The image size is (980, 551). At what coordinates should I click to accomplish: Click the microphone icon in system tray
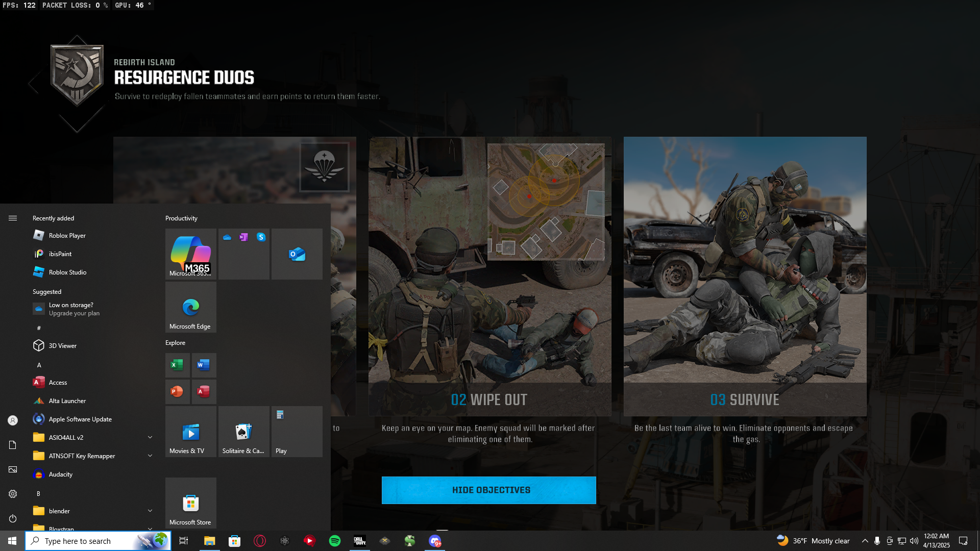(877, 541)
